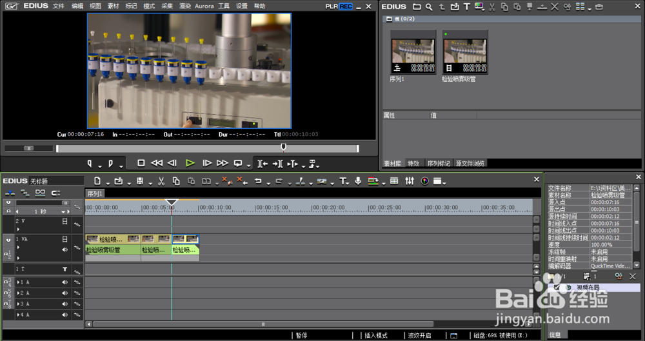Go up one folder level in bin
The height and width of the screenshot is (341, 645).
[442, 6]
